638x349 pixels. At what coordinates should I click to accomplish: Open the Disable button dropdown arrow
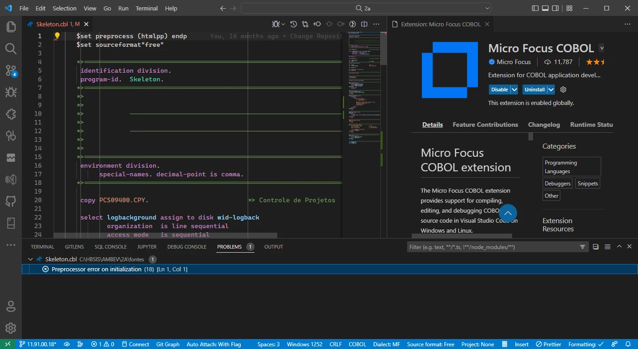click(x=514, y=90)
